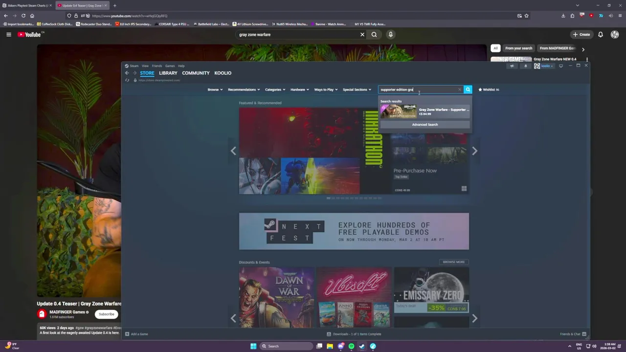The image size is (626, 352).
Task: Open the Steam Wishlist
Action: pos(489,89)
